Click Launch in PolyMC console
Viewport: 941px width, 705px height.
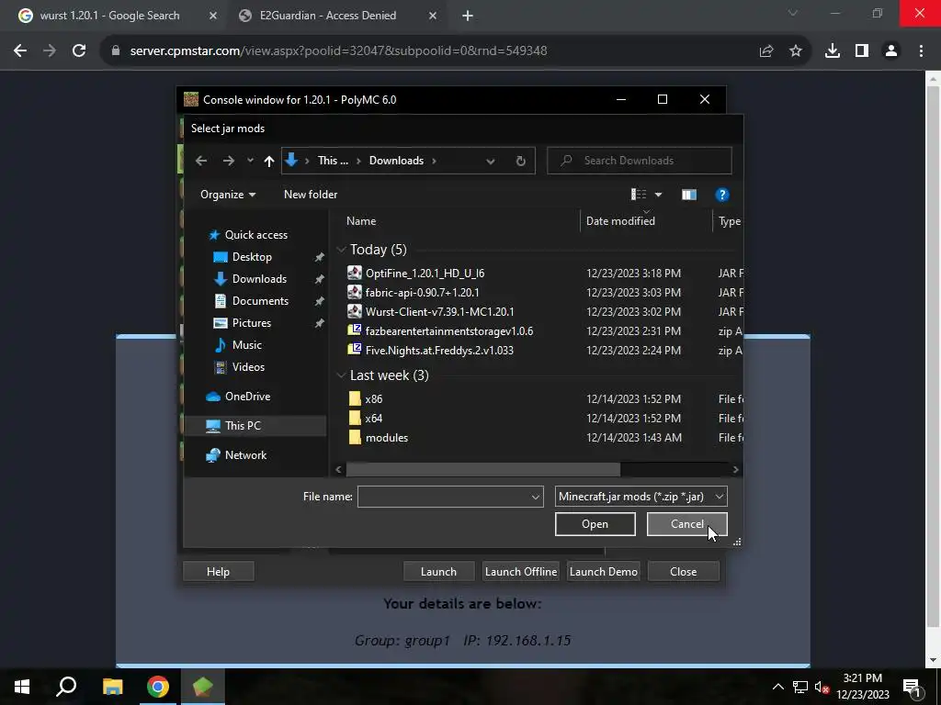[x=438, y=572]
